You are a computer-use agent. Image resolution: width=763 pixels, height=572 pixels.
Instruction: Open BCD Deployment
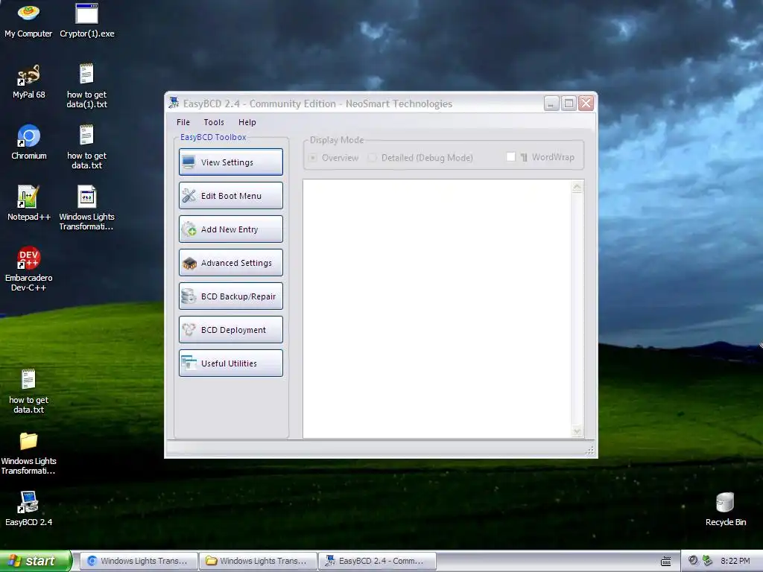tap(231, 330)
